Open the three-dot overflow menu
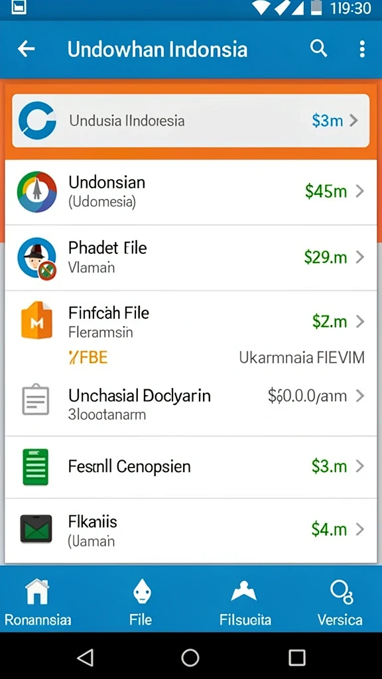Image resolution: width=382 pixels, height=679 pixels. tap(362, 49)
